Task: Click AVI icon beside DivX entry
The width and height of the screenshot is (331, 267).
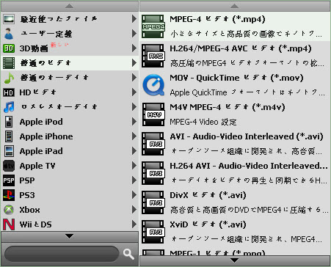Action: click(153, 202)
